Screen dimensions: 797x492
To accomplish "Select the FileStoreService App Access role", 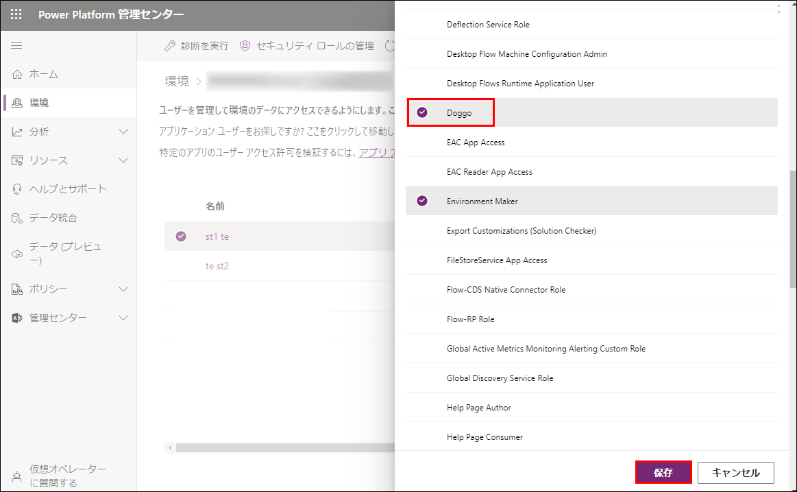I will pos(591,260).
